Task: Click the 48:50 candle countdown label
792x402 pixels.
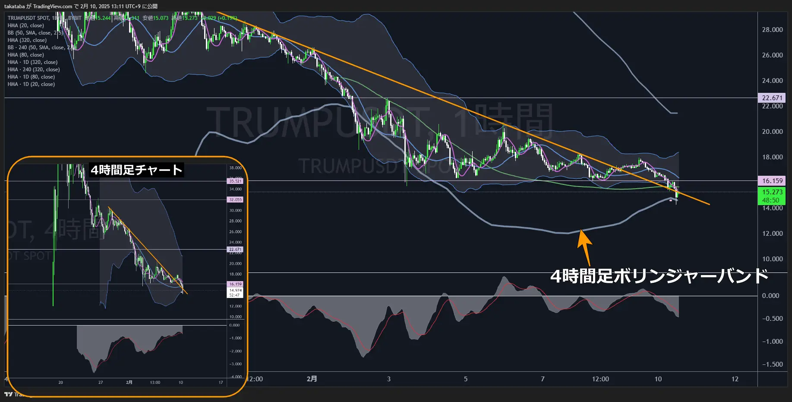Action: pos(770,200)
